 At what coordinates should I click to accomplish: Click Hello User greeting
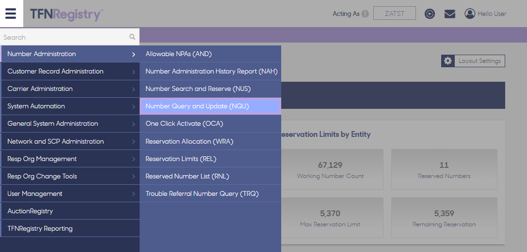[492, 14]
